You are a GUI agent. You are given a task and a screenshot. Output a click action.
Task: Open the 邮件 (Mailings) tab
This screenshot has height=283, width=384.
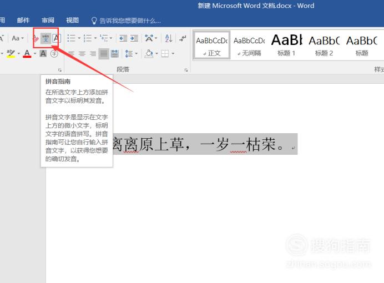[23, 21]
